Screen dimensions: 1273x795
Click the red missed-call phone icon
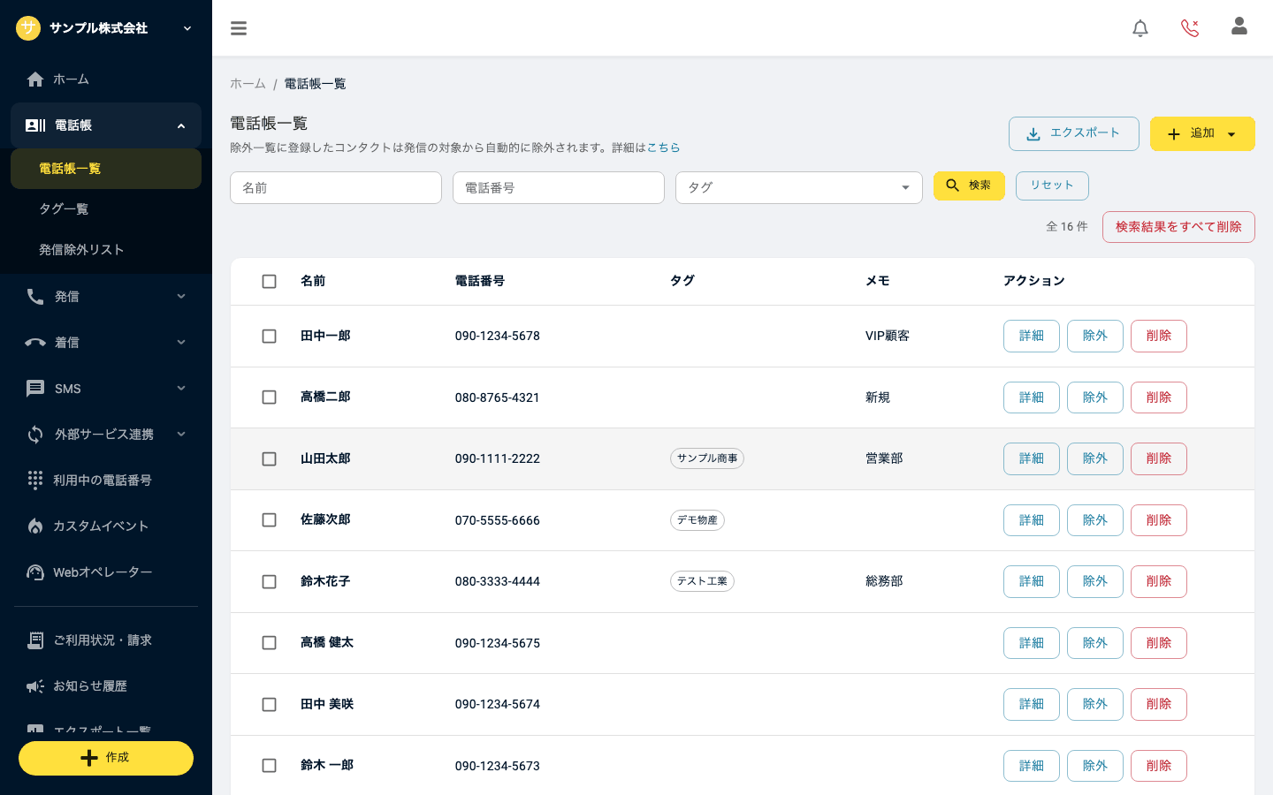click(1190, 28)
